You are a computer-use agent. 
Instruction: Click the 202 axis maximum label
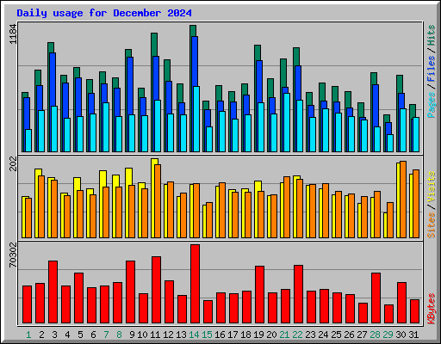(x=13, y=164)
